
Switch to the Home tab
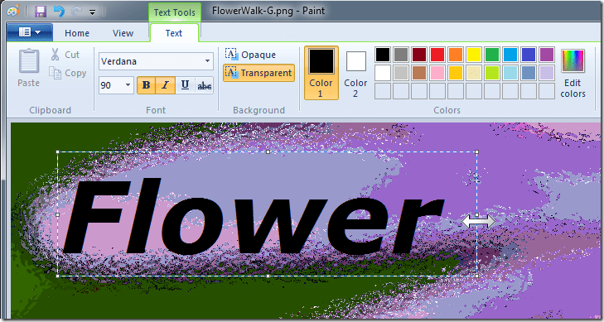point(77,33)
